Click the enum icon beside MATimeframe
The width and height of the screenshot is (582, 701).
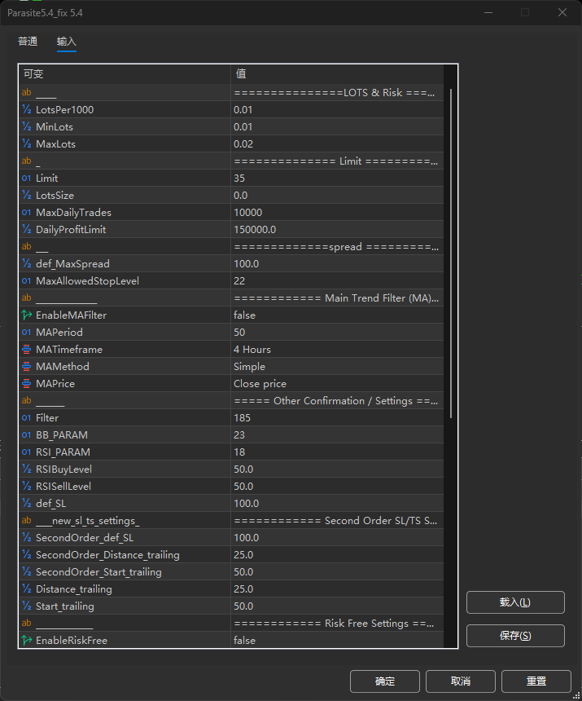click(x=26, y=350)
